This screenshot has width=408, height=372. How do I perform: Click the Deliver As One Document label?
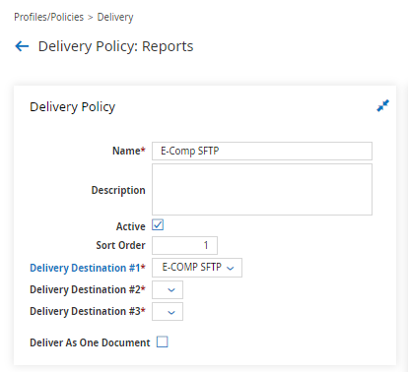(x=90, y=342)
